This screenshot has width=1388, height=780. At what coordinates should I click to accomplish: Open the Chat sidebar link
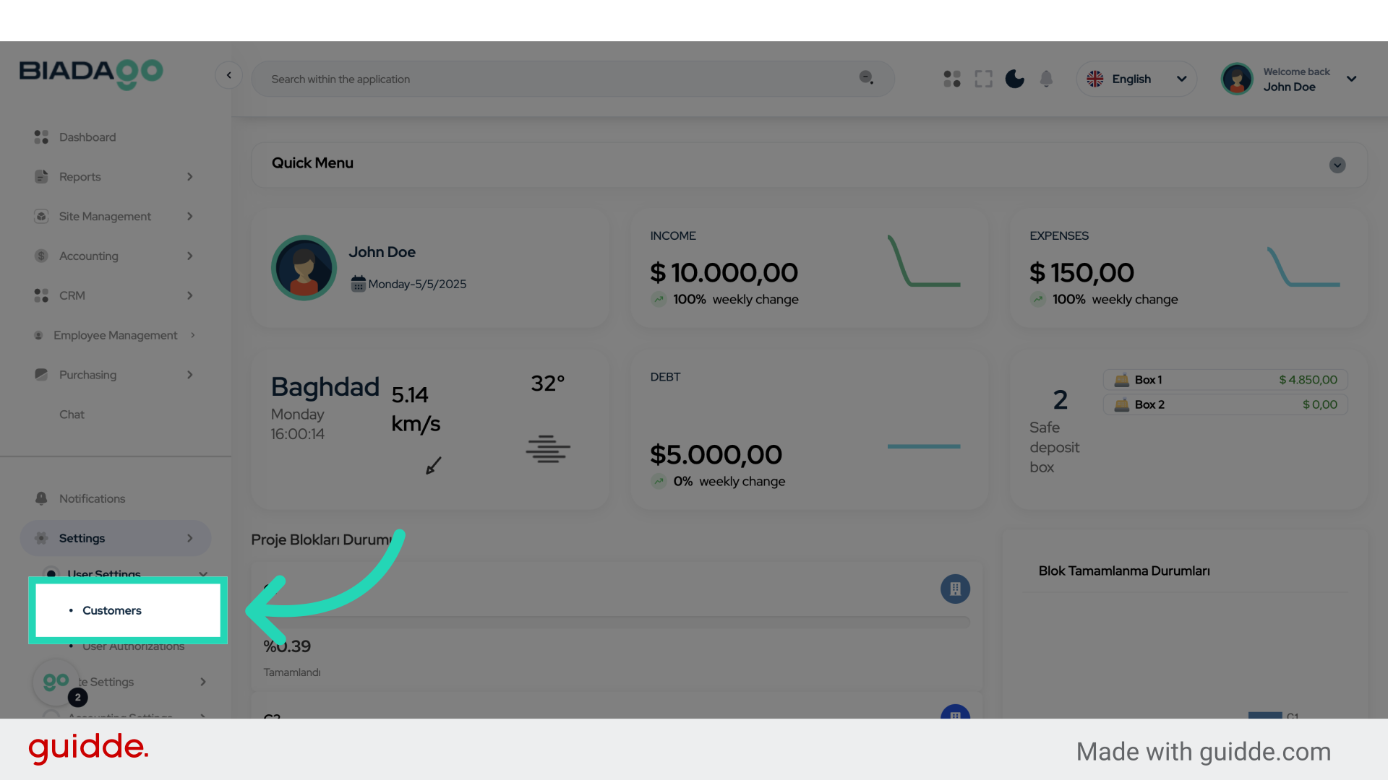pos(72,415)
